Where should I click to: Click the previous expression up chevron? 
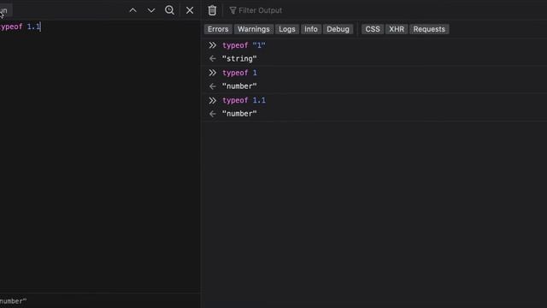[x=132, y=10]
